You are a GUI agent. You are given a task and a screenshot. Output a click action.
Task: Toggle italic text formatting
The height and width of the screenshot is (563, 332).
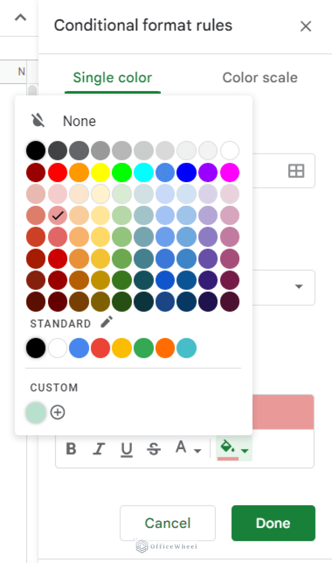tap(99, 449)
